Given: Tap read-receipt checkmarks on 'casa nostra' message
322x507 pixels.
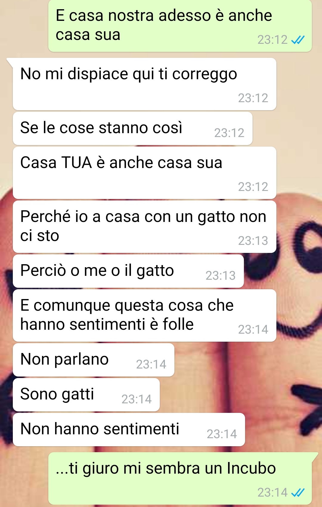Looking at the screenshot, I should (x=298, y=40).
